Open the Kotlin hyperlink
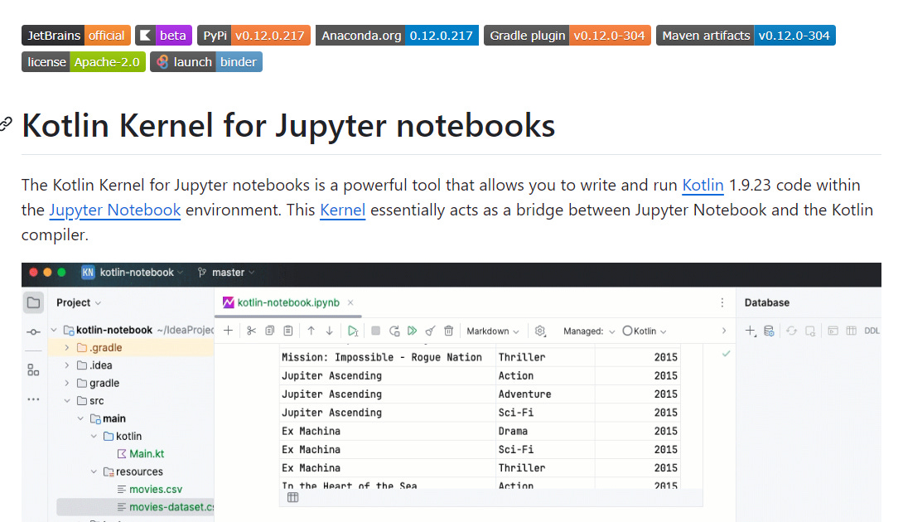 [703, 185]
